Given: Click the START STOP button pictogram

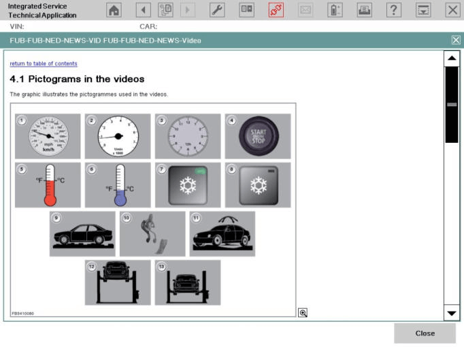Looking at the screenshot, I should pos(258,136).
